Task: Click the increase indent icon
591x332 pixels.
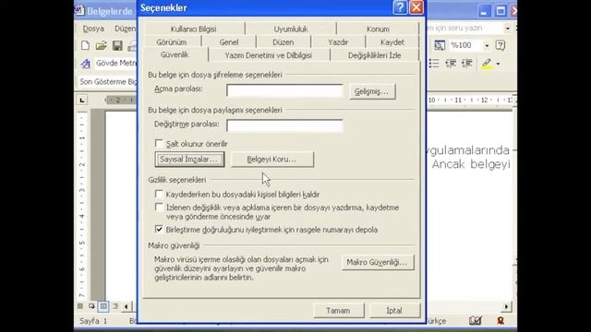Action: point(467,64)
